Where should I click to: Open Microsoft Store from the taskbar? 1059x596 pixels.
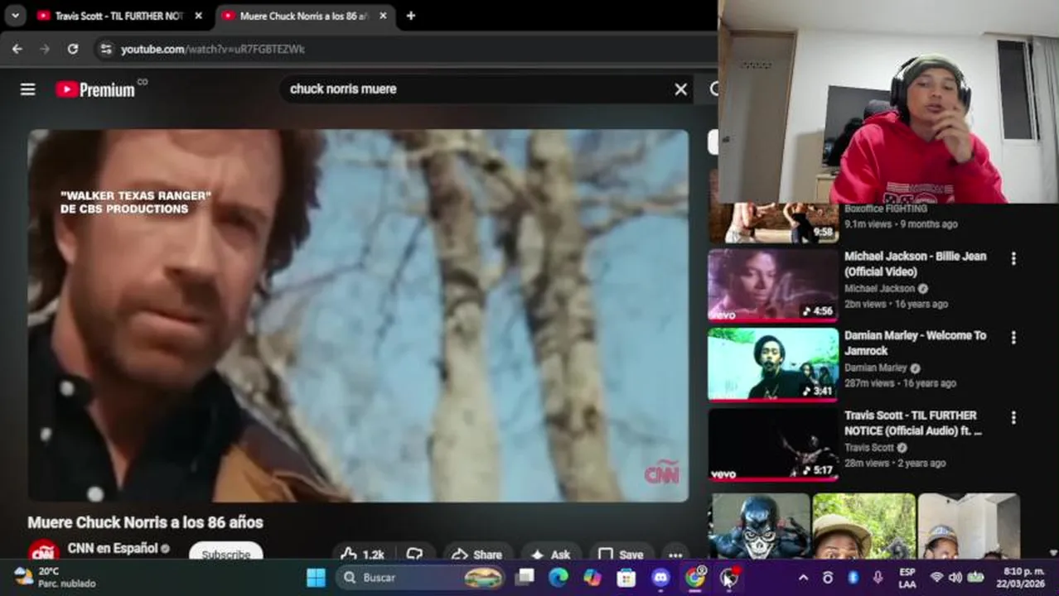pos(626,577)
